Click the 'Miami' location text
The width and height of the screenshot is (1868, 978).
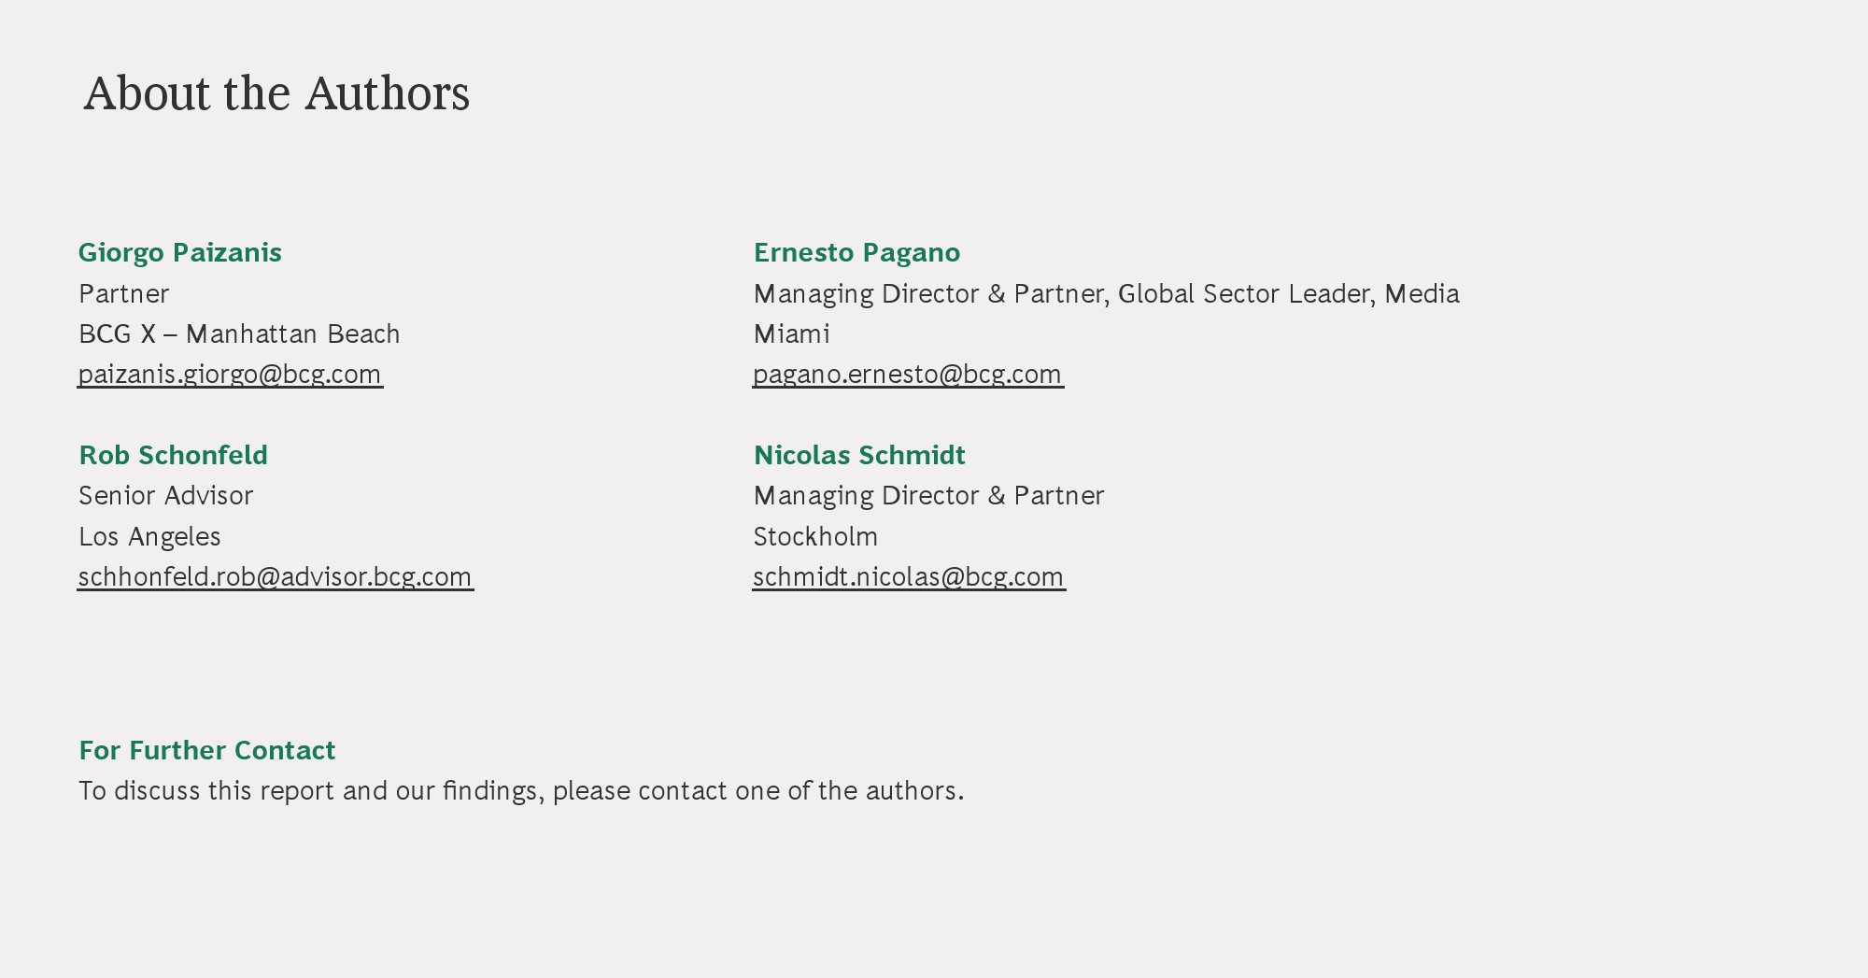coord(792,333)
